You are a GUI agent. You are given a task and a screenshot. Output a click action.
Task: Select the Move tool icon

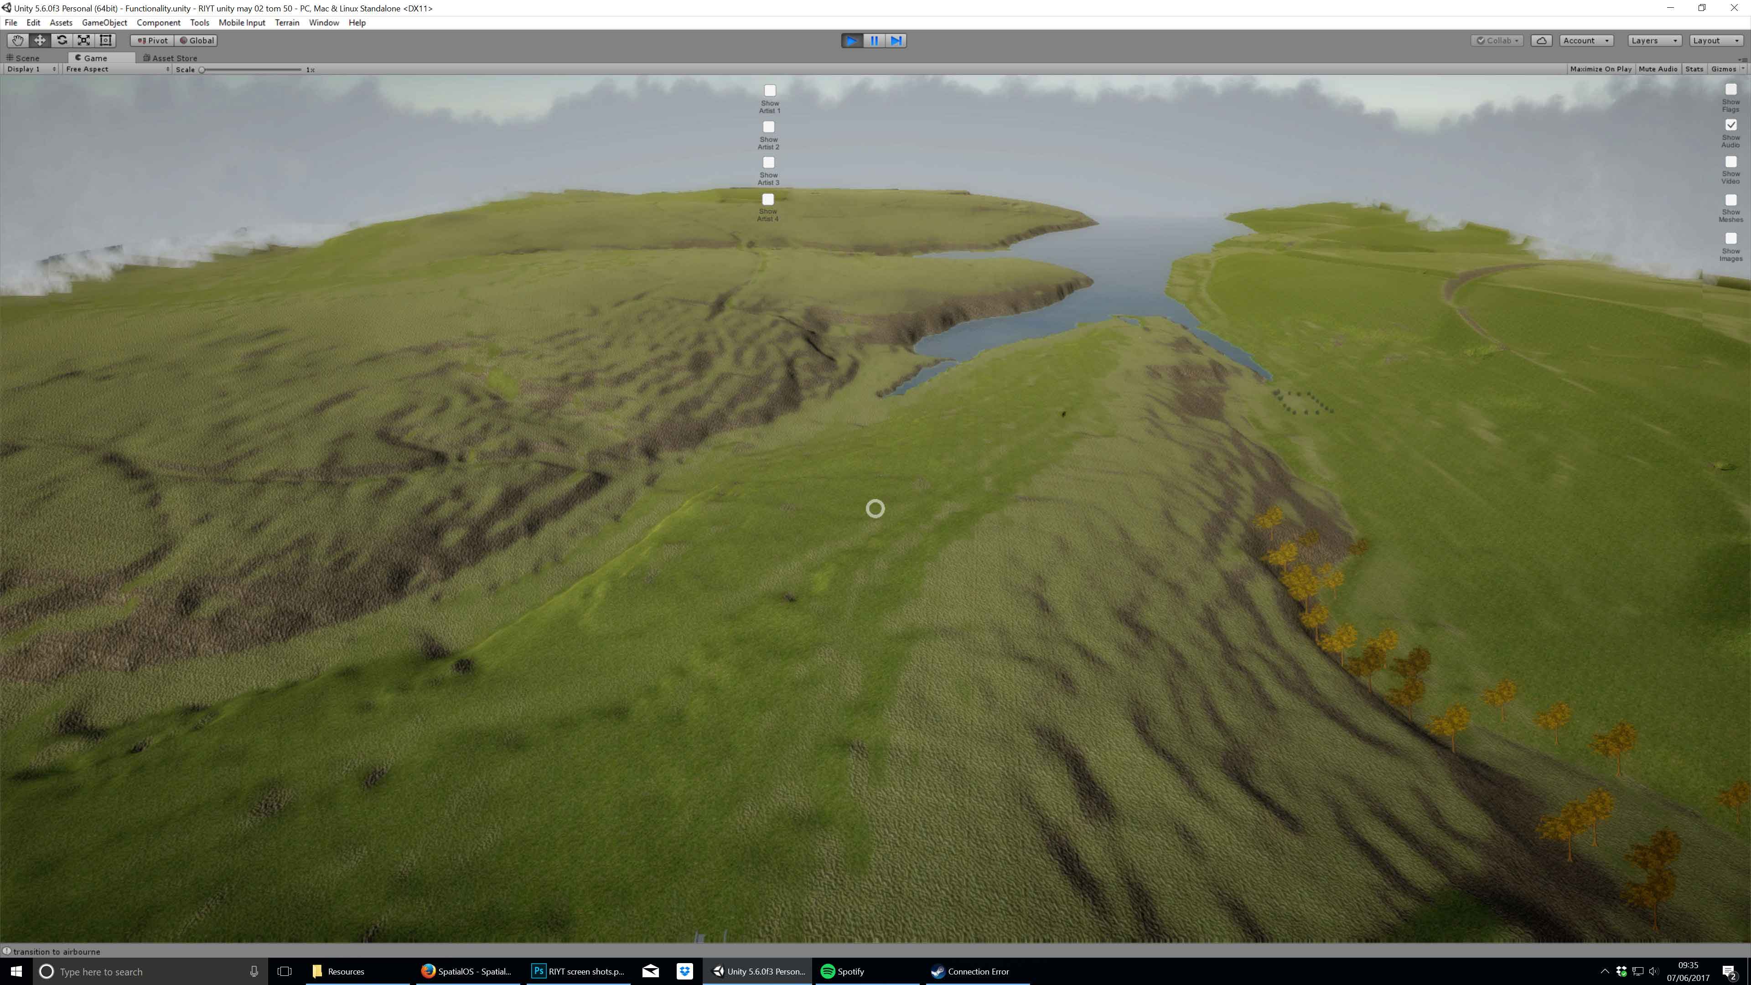(x=39, y=40)
